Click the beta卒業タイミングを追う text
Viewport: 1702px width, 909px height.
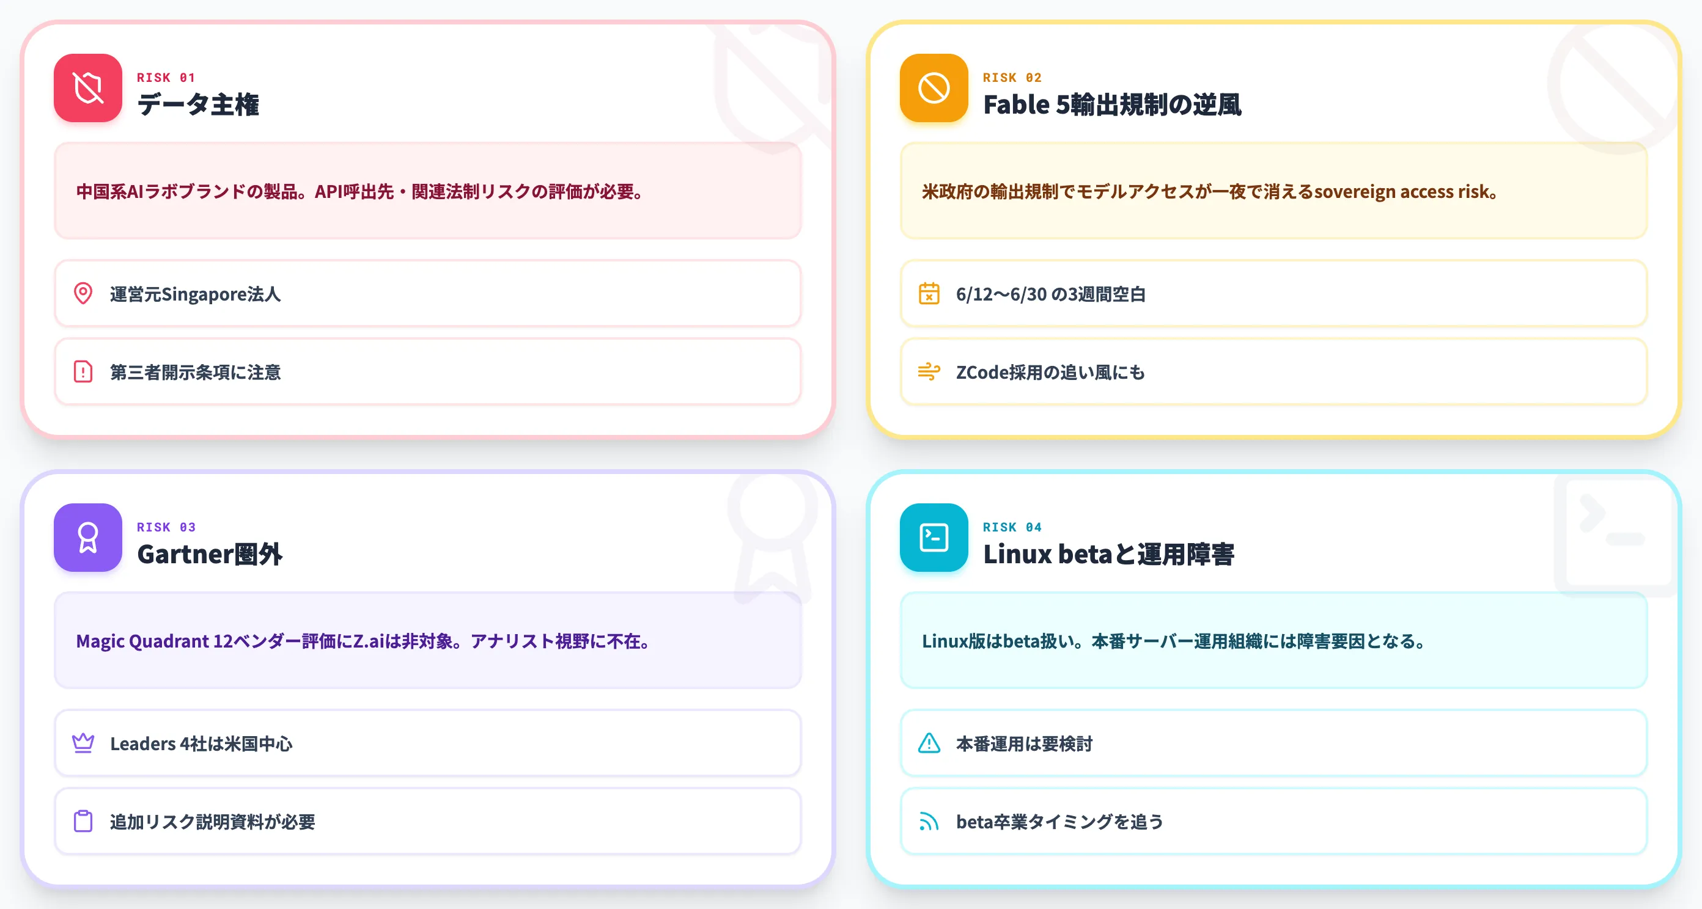tap(1060, 821)
